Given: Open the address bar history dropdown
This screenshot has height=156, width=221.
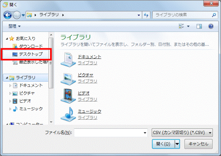Looking at the screenshot, I should [x=139, y=15].
